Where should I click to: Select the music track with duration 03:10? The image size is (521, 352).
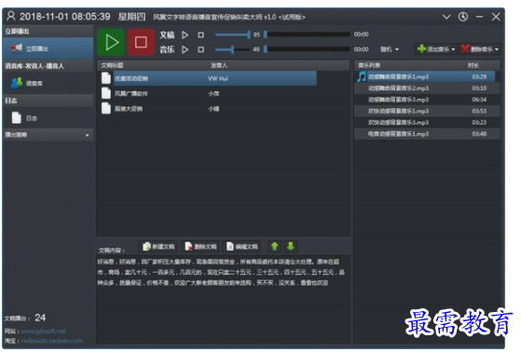click(x=427, y=88)
